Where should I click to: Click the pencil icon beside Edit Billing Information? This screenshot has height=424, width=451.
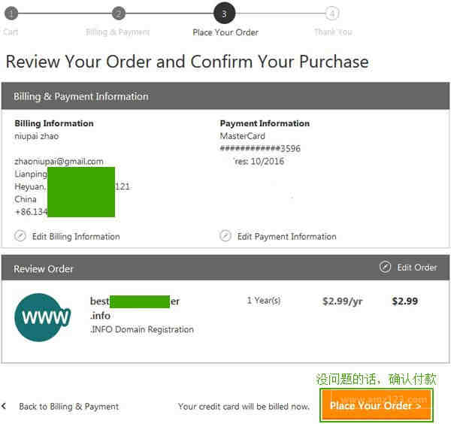pos(20,235)
